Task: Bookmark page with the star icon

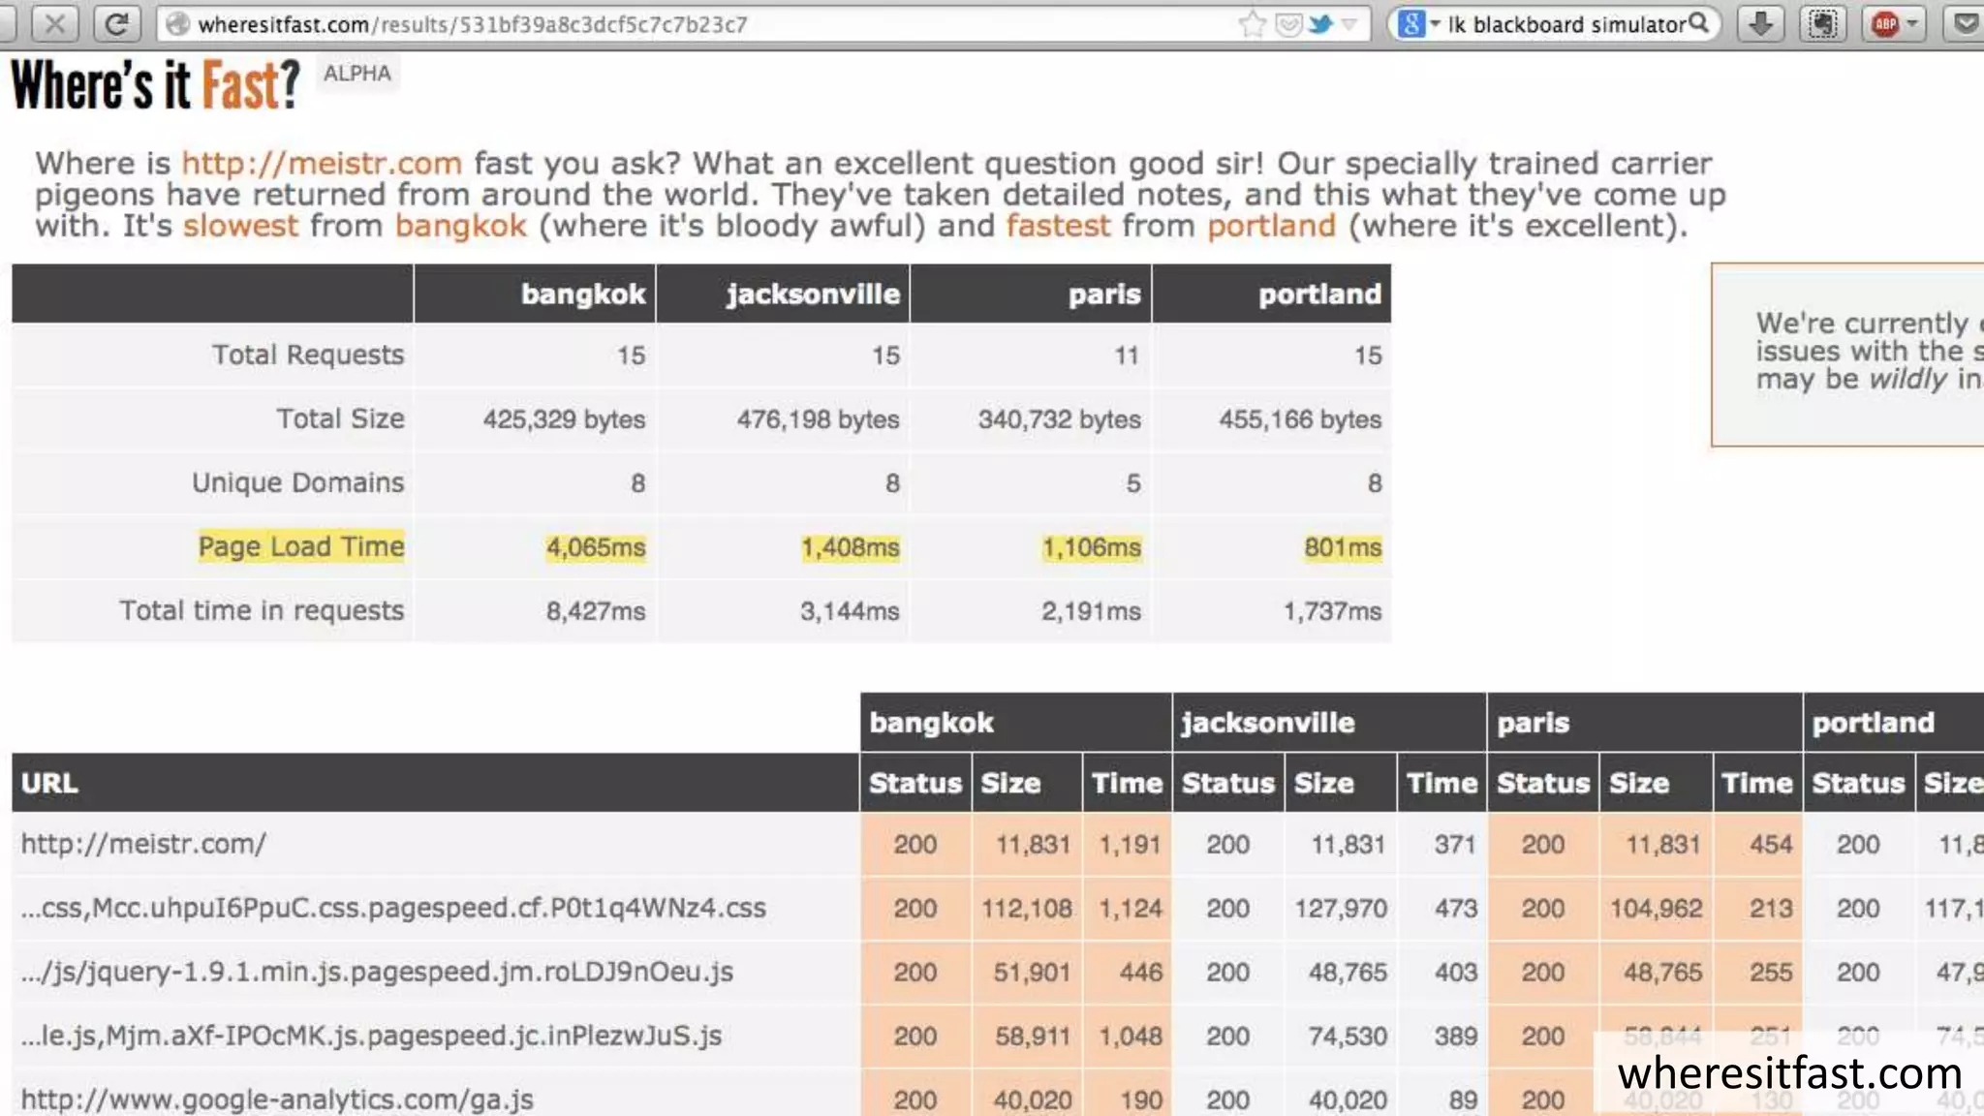Action: pos(1252,24)
